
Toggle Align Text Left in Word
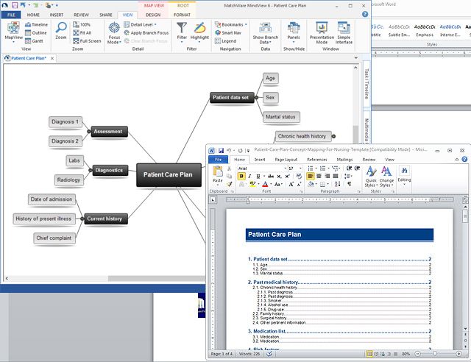[x=311, y=176]
